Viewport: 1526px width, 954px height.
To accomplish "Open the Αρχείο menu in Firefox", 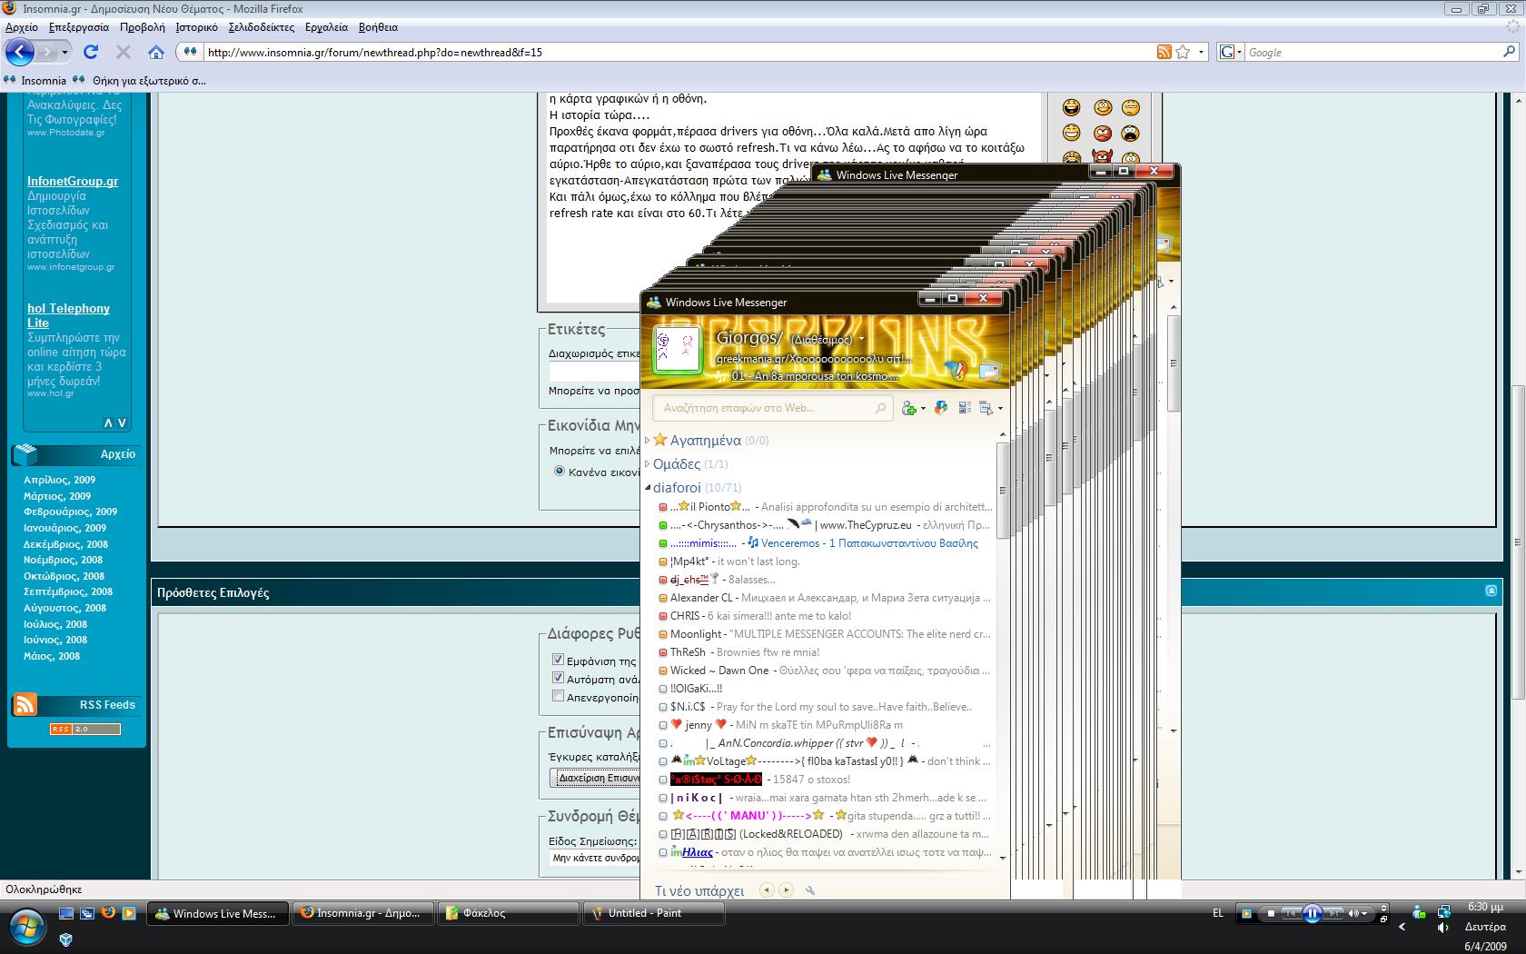I will coord(22,27).
